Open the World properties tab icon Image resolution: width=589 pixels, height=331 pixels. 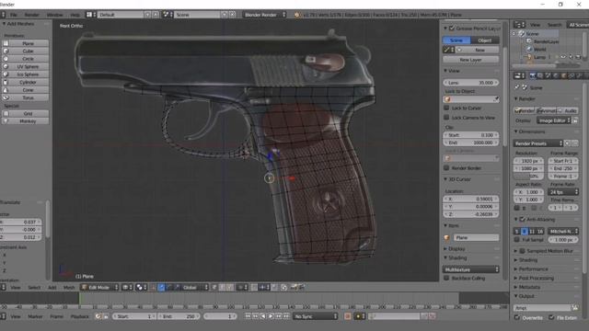[x=556, y=75]
